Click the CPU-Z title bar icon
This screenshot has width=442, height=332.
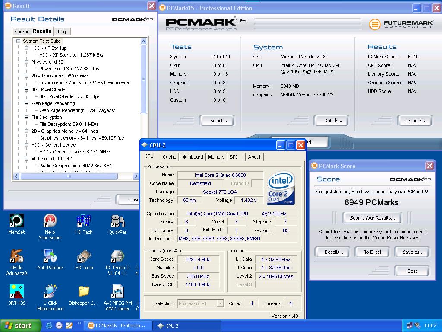[x=145, y=145]
